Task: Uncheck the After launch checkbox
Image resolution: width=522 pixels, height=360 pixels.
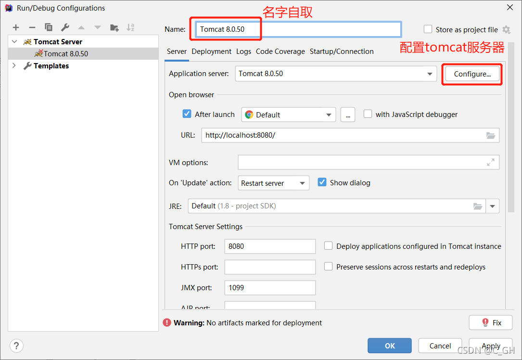Action: (x=187, y=114)
